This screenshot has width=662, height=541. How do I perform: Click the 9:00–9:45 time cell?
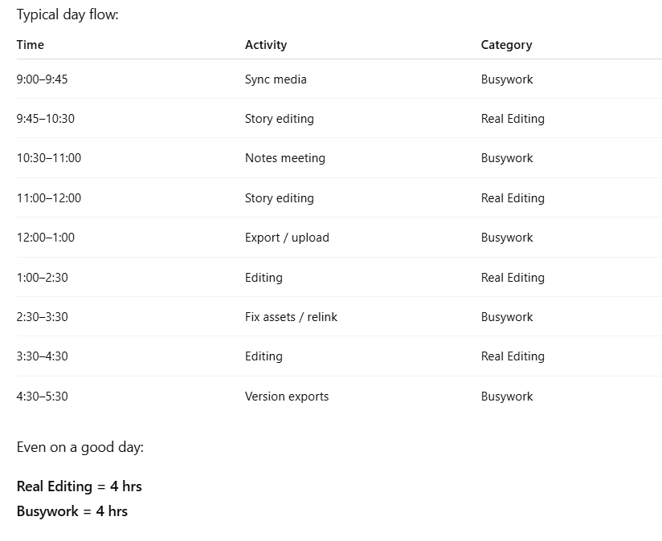pyautogui.click(x=42, y=79)
